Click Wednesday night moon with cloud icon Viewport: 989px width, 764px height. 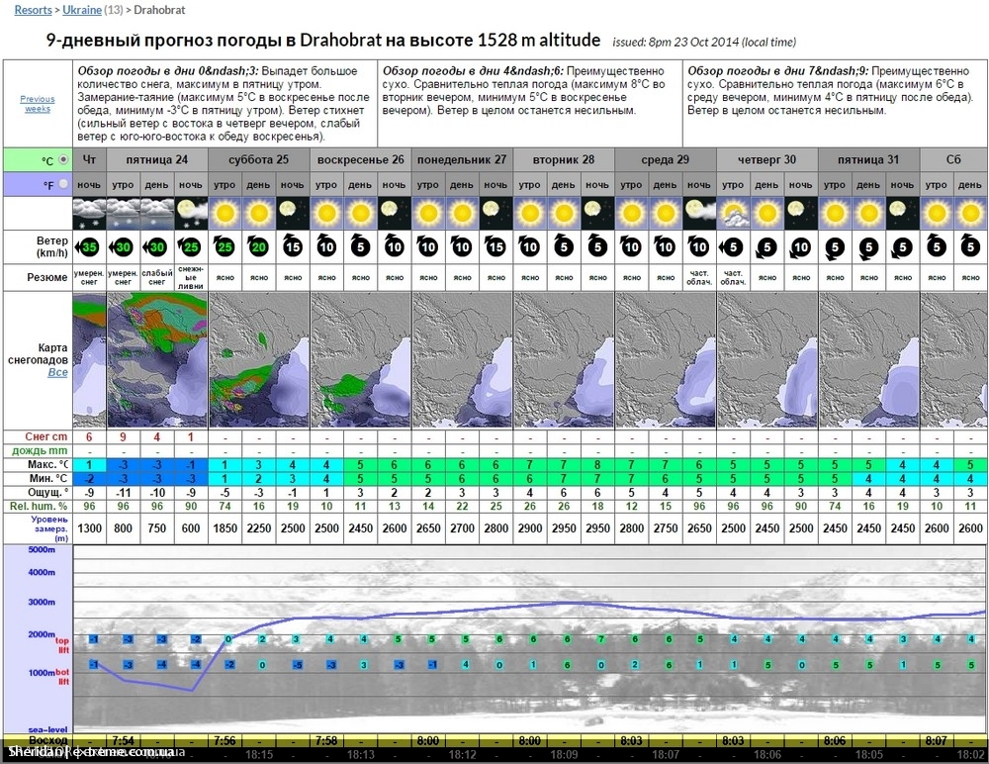click(x=698, y=212)
